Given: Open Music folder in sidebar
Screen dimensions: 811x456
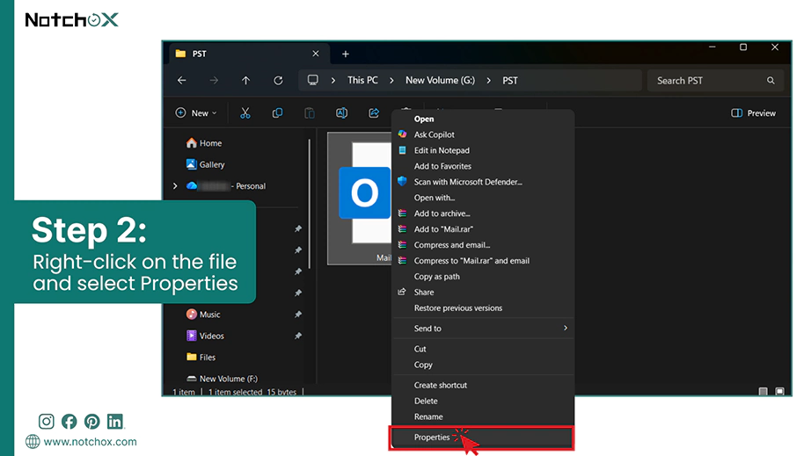Looking at the screenshot, I should click(203, 314).
